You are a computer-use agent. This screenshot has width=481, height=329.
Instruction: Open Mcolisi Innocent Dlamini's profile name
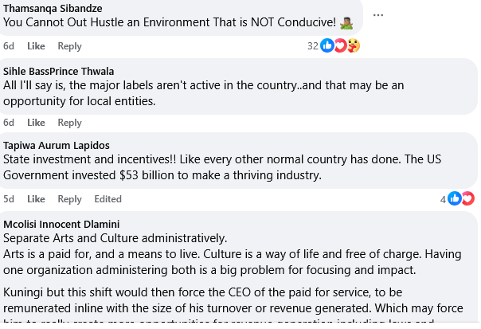point(61,225)
